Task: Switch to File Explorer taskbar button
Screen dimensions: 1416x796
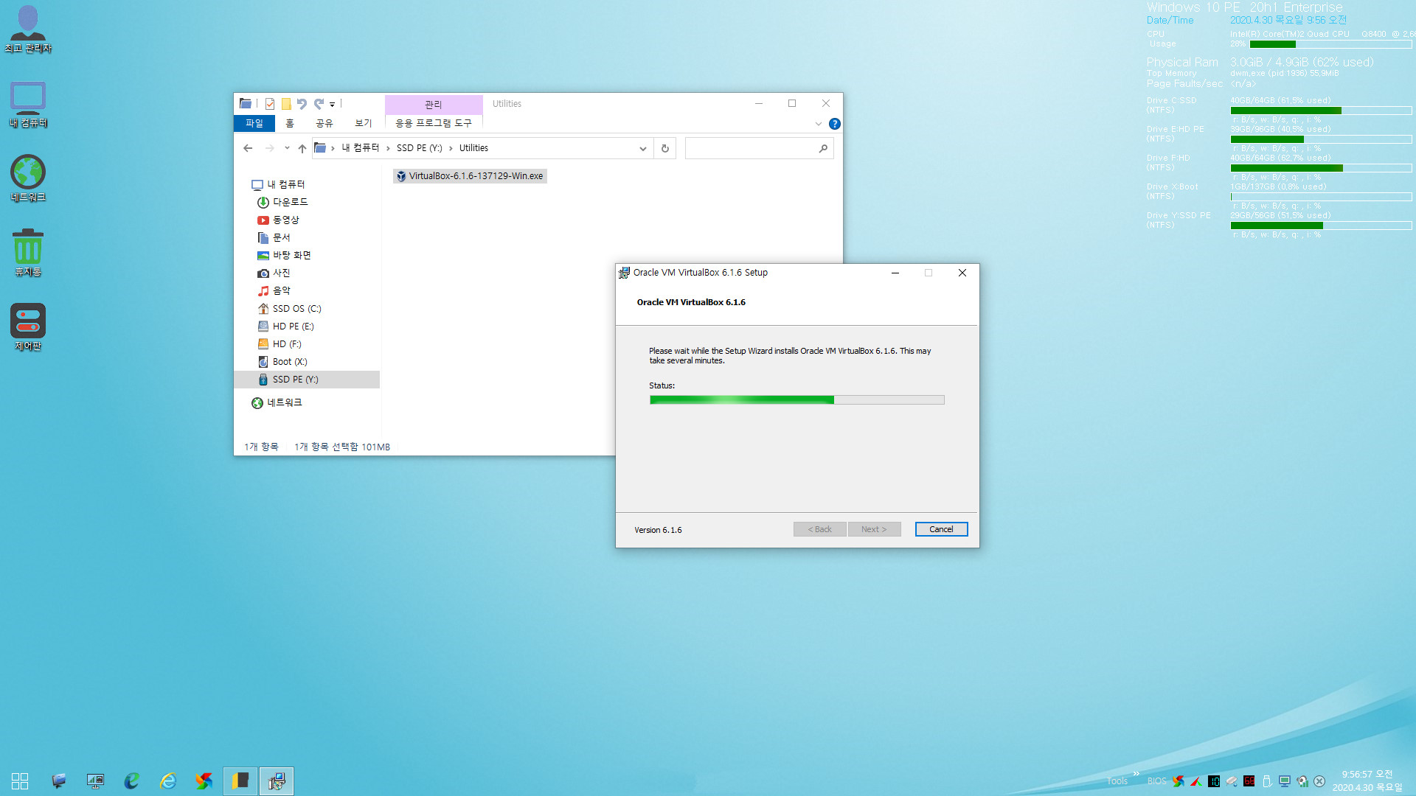Action: [x=240, y=781]
